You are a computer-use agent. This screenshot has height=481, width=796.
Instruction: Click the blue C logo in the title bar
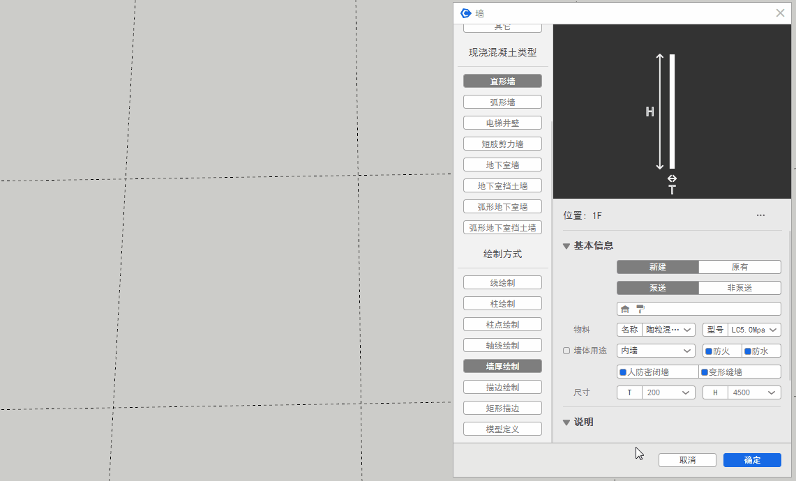pos(466,13)
